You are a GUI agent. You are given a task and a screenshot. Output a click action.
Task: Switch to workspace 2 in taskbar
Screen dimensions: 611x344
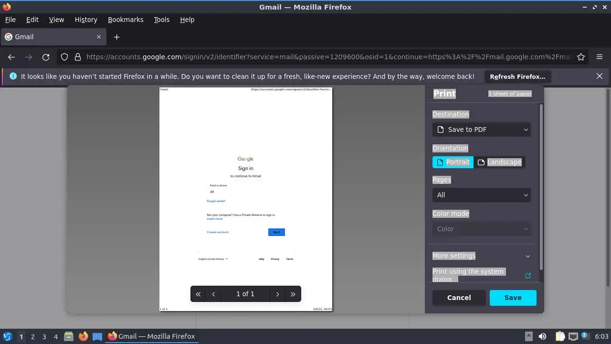pos(32,336)
